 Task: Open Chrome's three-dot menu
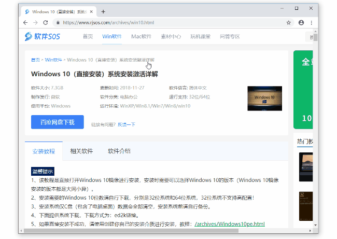(x=312, y=23)
